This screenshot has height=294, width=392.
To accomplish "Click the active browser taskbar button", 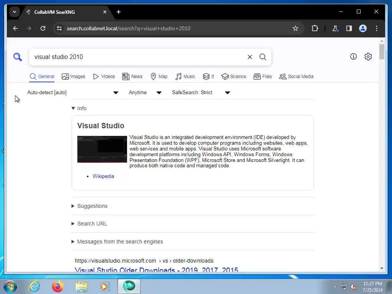I will 129,286.
